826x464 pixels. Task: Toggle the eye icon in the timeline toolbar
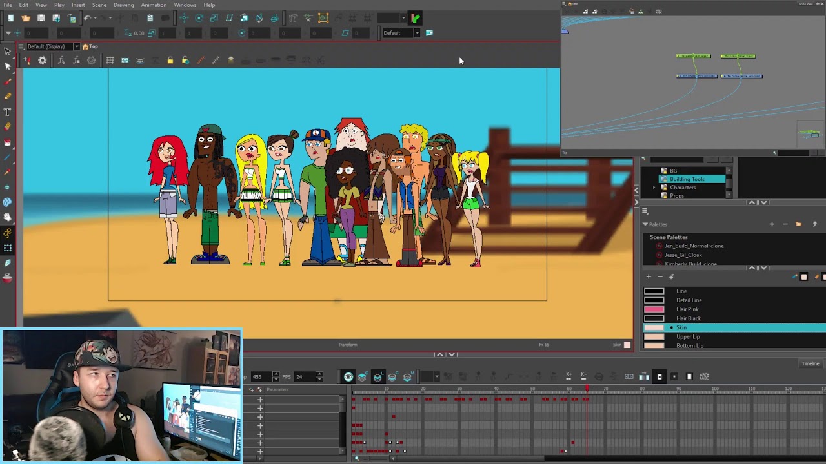coord(348,376)
